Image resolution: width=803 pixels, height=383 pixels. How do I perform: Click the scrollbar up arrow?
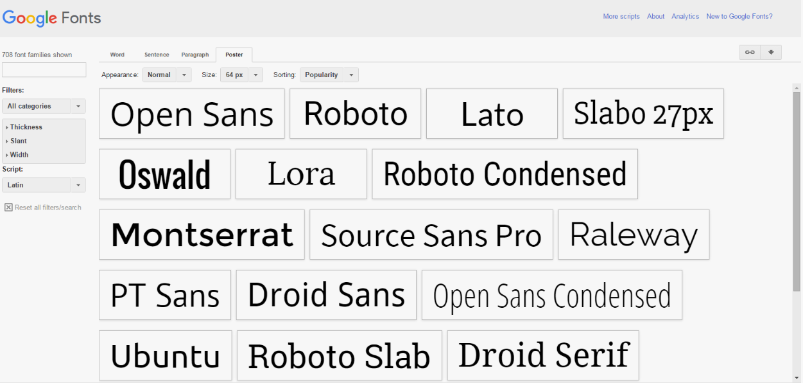(x=797, y=87)
